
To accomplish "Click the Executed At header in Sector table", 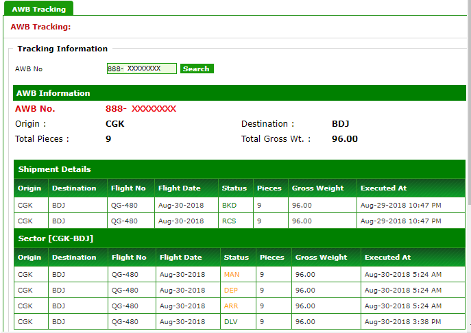I will (x=413, y=258).
